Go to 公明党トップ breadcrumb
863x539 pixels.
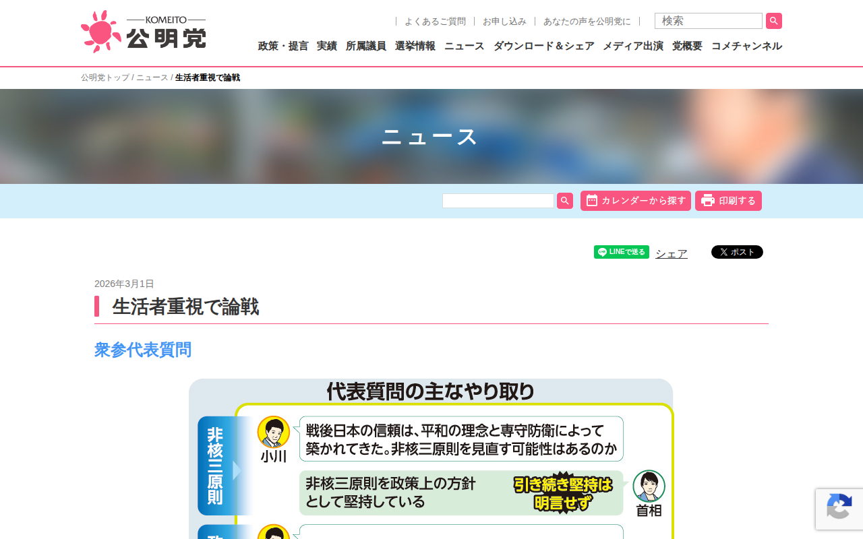coord(105,77)
